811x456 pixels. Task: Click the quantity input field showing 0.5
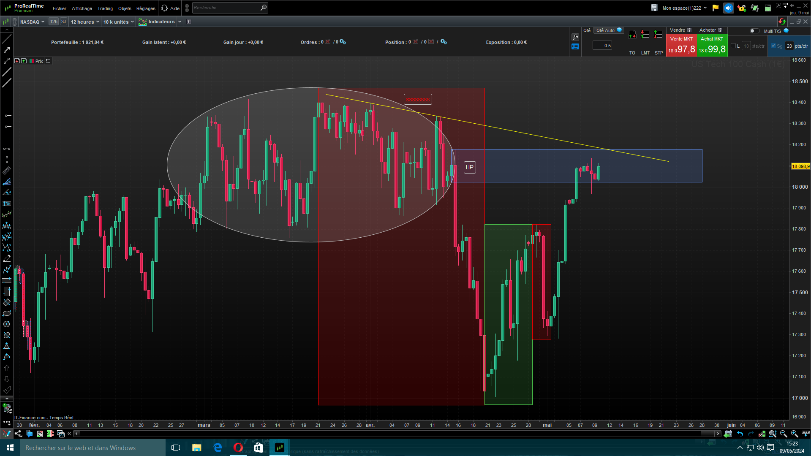pyautogui.click(x=602, y=46)
